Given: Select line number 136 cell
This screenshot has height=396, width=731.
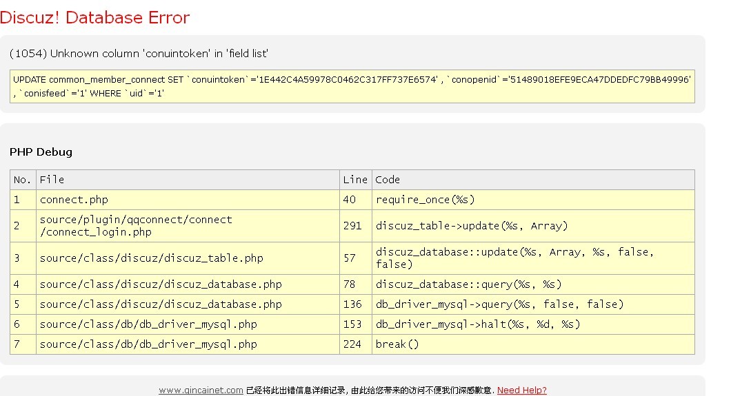Looking at the screenshot, I should [356, 304].
